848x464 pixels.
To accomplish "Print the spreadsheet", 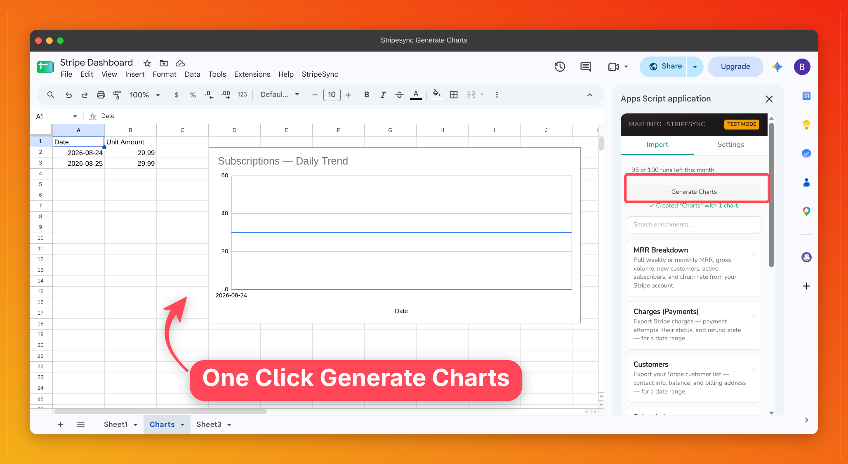I will pos(101,95).
